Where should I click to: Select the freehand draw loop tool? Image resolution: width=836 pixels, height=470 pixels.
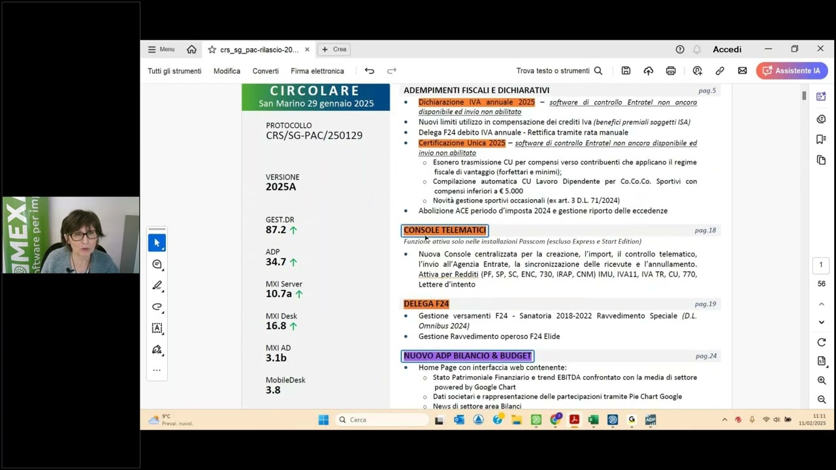(x=157, y=307)
